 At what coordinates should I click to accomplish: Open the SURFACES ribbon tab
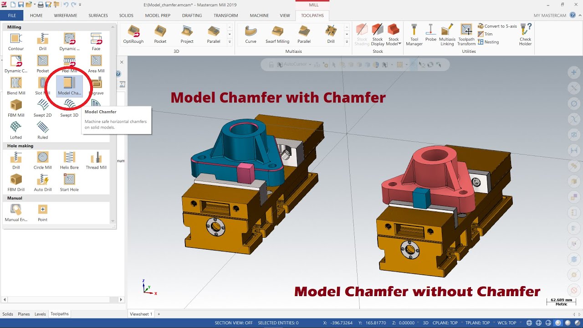coord(98,15)
